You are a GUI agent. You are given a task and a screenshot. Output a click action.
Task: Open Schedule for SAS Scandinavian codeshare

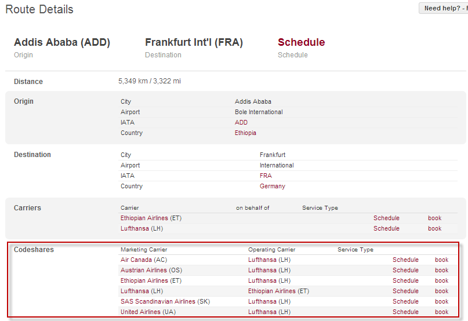(x=405, y=301)
